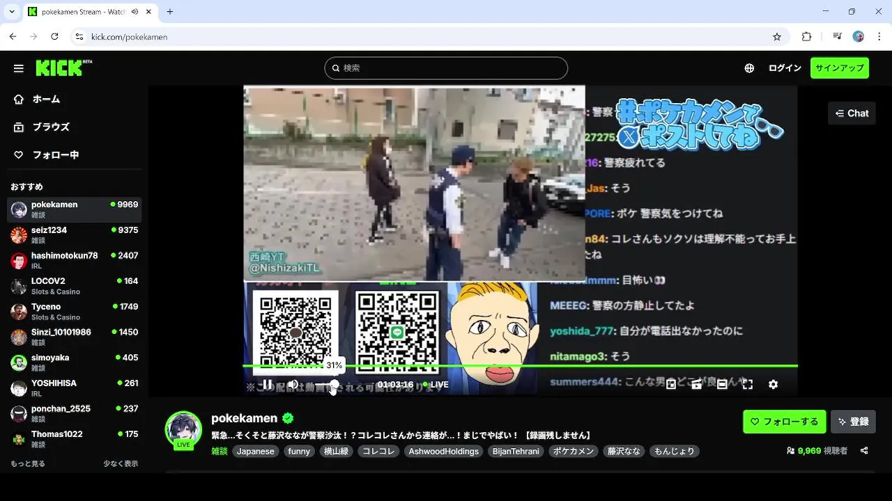Viewport: 892px width, 501px height.
Task: Open the browser profile avatar
Action: coord(859,37)
